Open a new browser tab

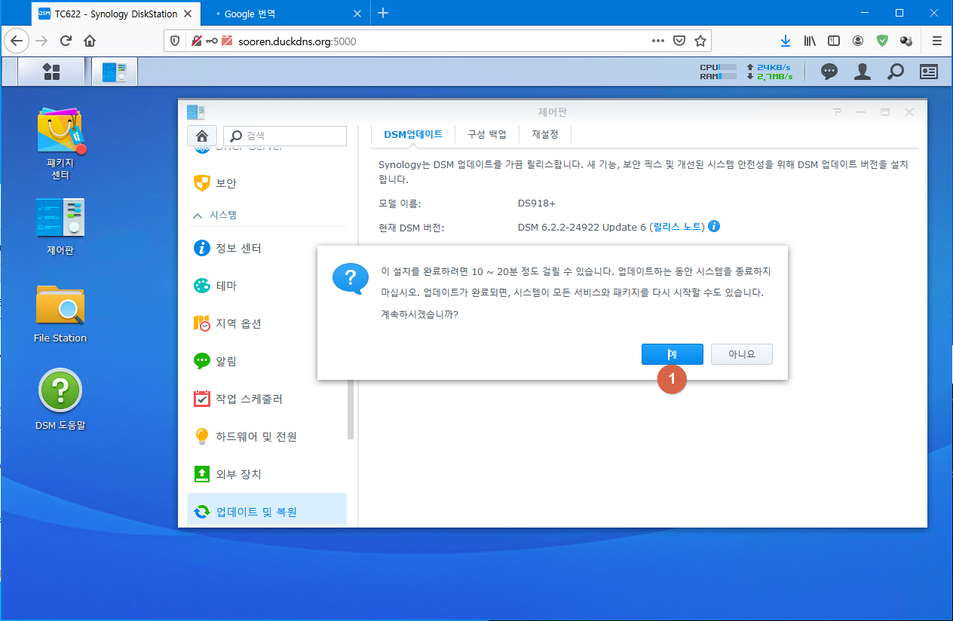[383, 13]
